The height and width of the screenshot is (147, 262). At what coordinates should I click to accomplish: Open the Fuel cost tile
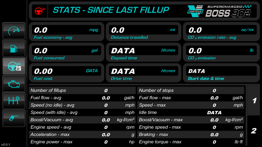[66, 73]
